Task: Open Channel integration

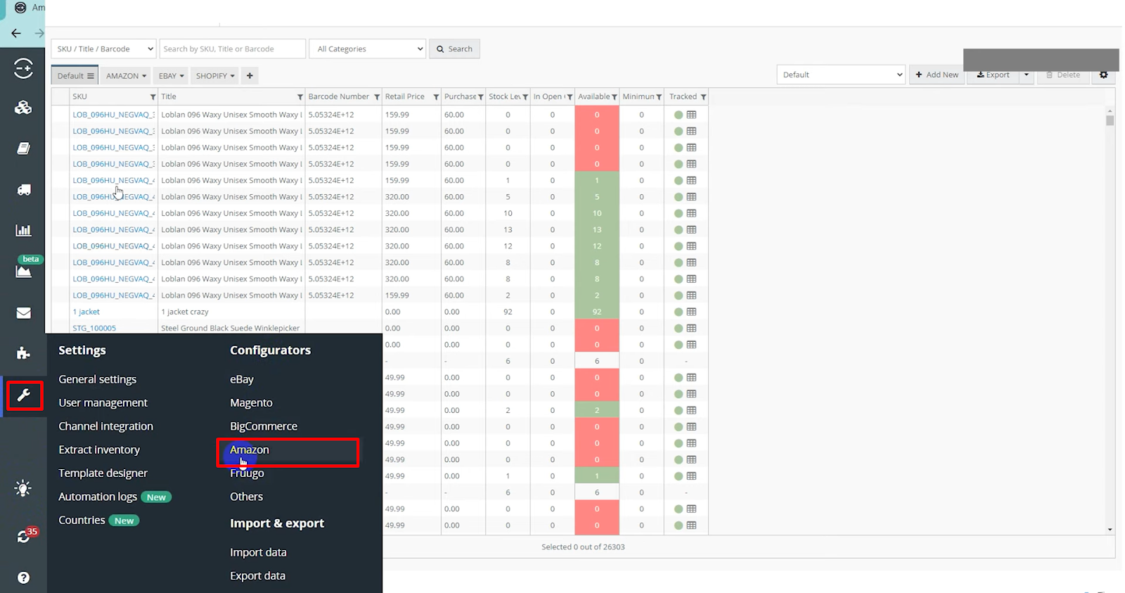Action: (106, 426)
